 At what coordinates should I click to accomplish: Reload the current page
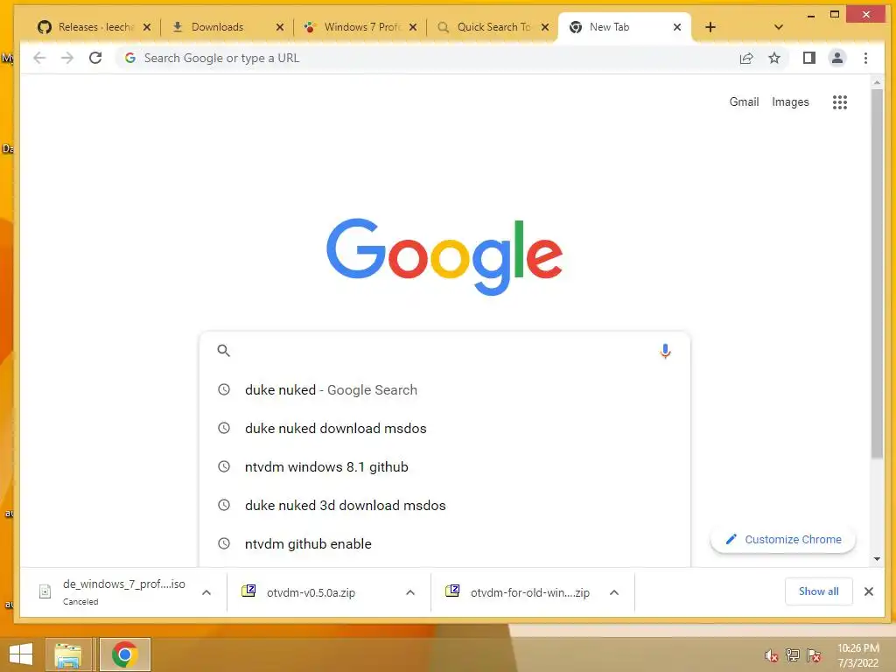pyautogui.click(x=95, y=58)
